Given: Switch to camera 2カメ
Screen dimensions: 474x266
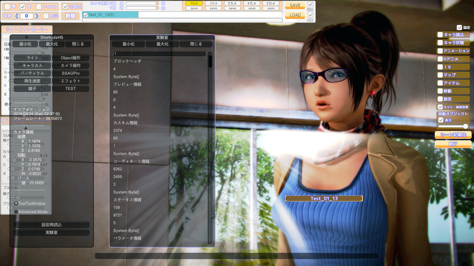Looking at the screenshot, I should coord(213,3).
